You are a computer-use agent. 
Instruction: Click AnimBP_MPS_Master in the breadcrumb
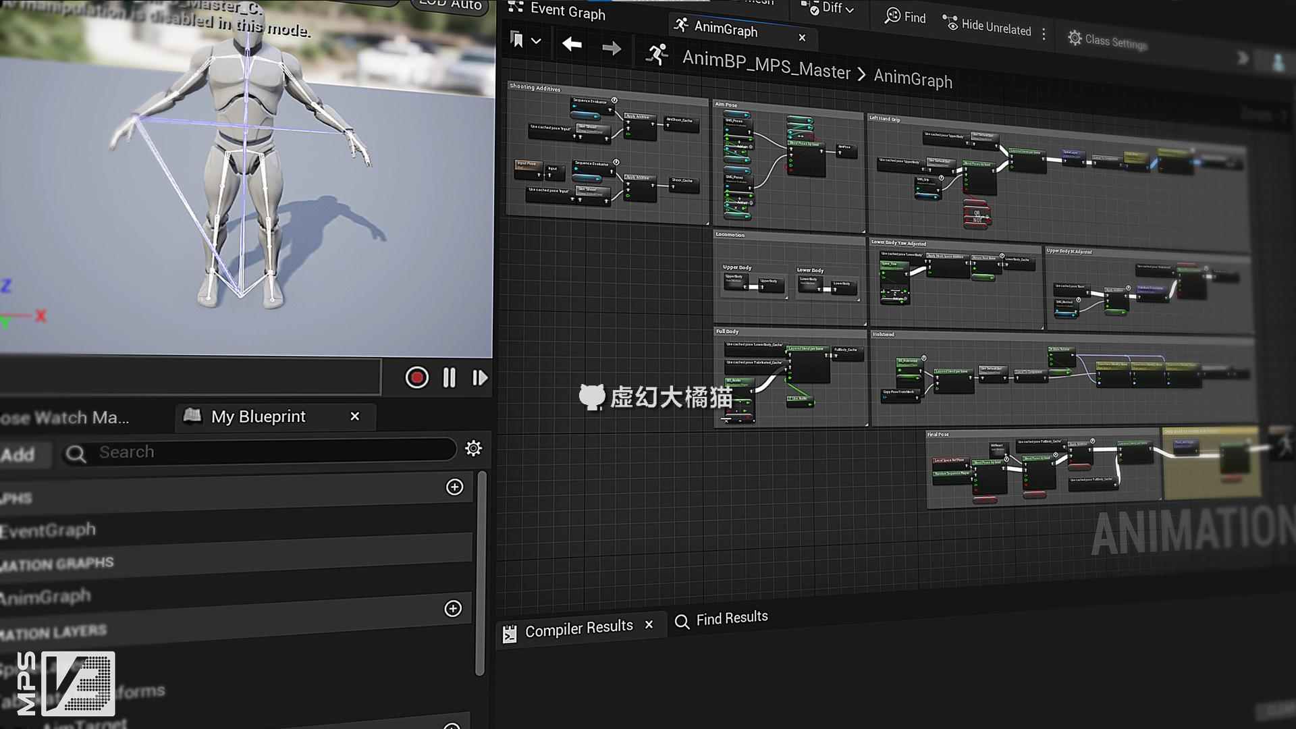point(766,65)
